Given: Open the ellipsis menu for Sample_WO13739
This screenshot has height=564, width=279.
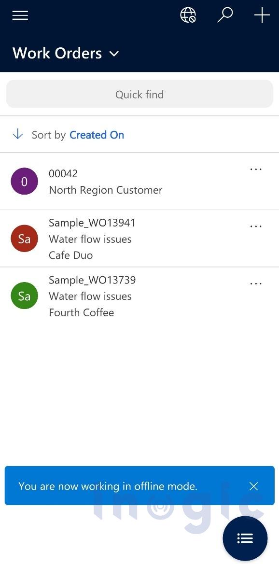Looking at the screenshot, I should click(255, 283).
